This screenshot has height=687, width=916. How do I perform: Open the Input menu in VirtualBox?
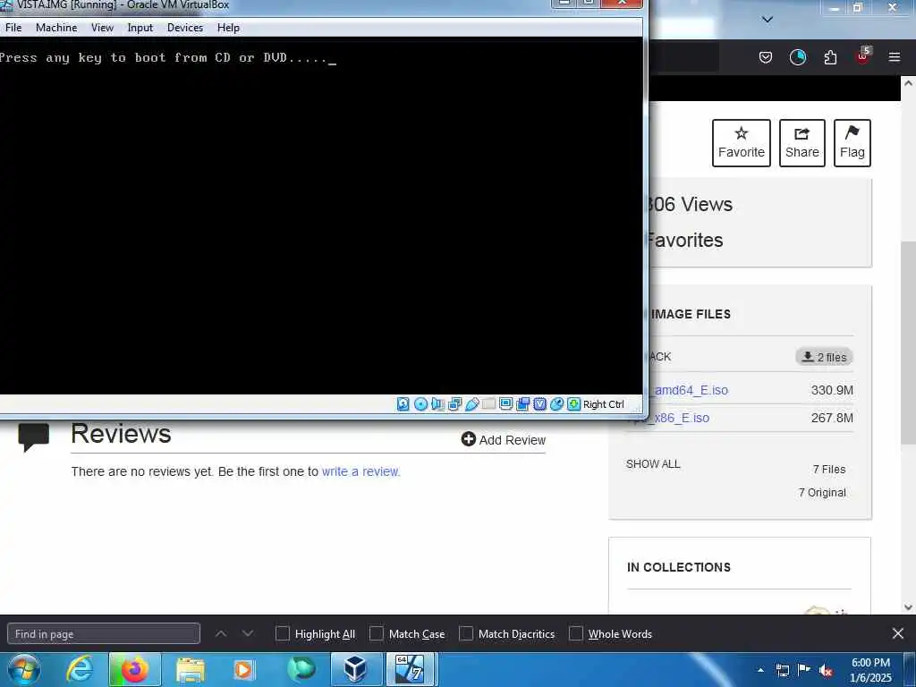pyautogui.click(x=140, y=28)
